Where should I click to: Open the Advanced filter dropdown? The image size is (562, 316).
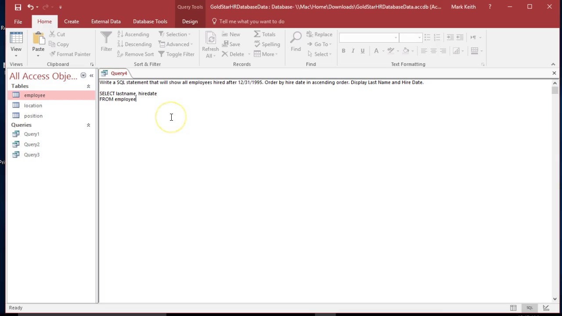coord(176,44)
